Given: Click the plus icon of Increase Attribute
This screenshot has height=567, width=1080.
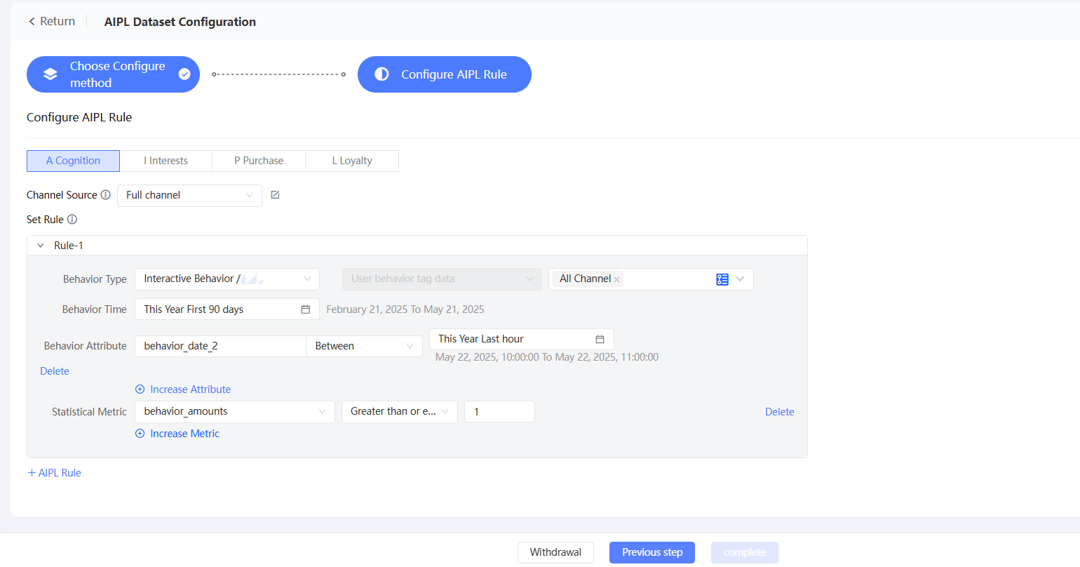Looking at the screenshot, I should 140,389.
